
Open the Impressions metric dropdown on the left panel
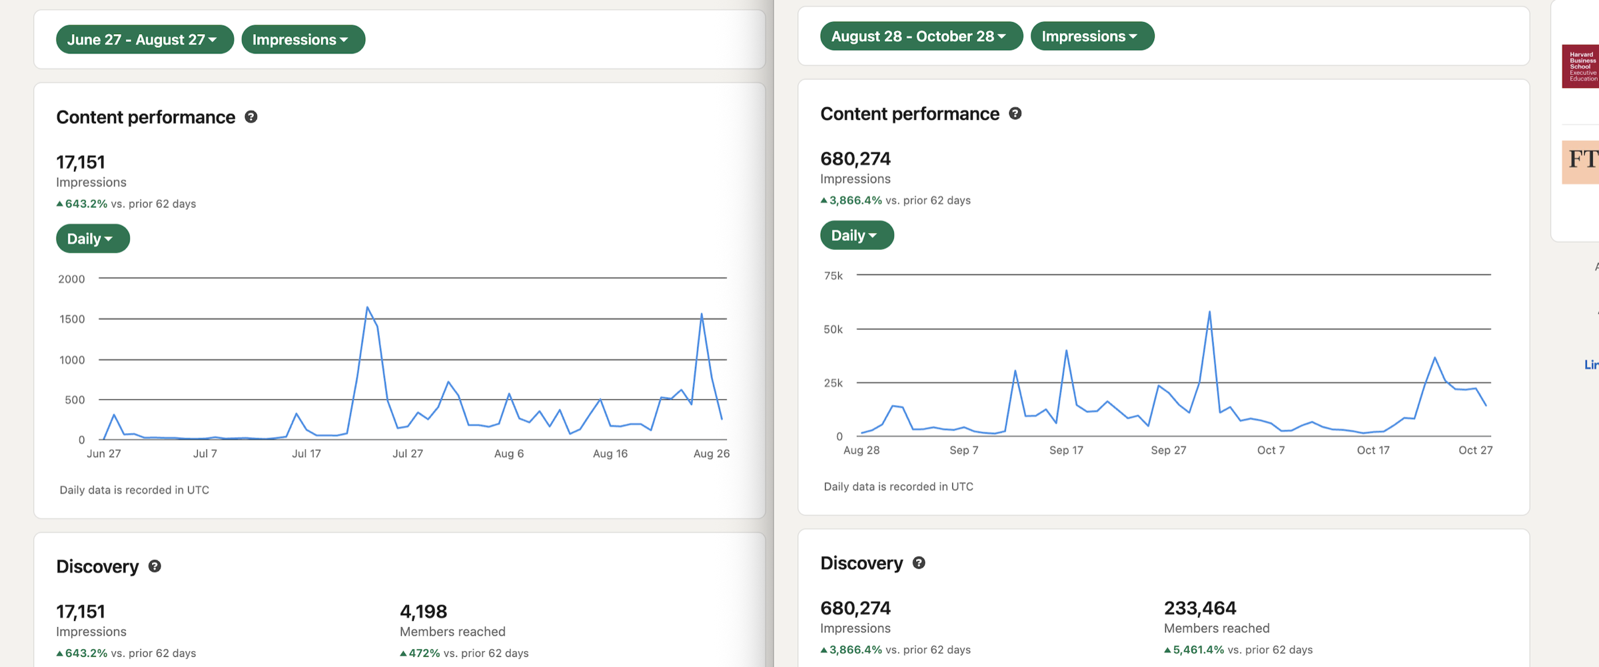[x=302, y=39]
